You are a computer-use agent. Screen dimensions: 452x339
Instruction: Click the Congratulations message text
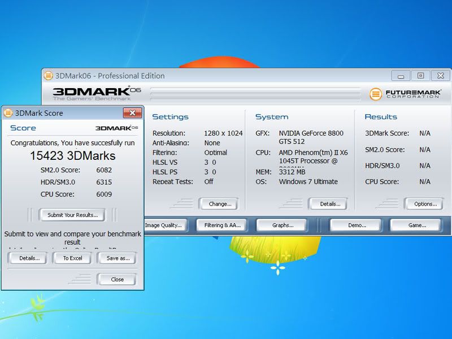73,143
